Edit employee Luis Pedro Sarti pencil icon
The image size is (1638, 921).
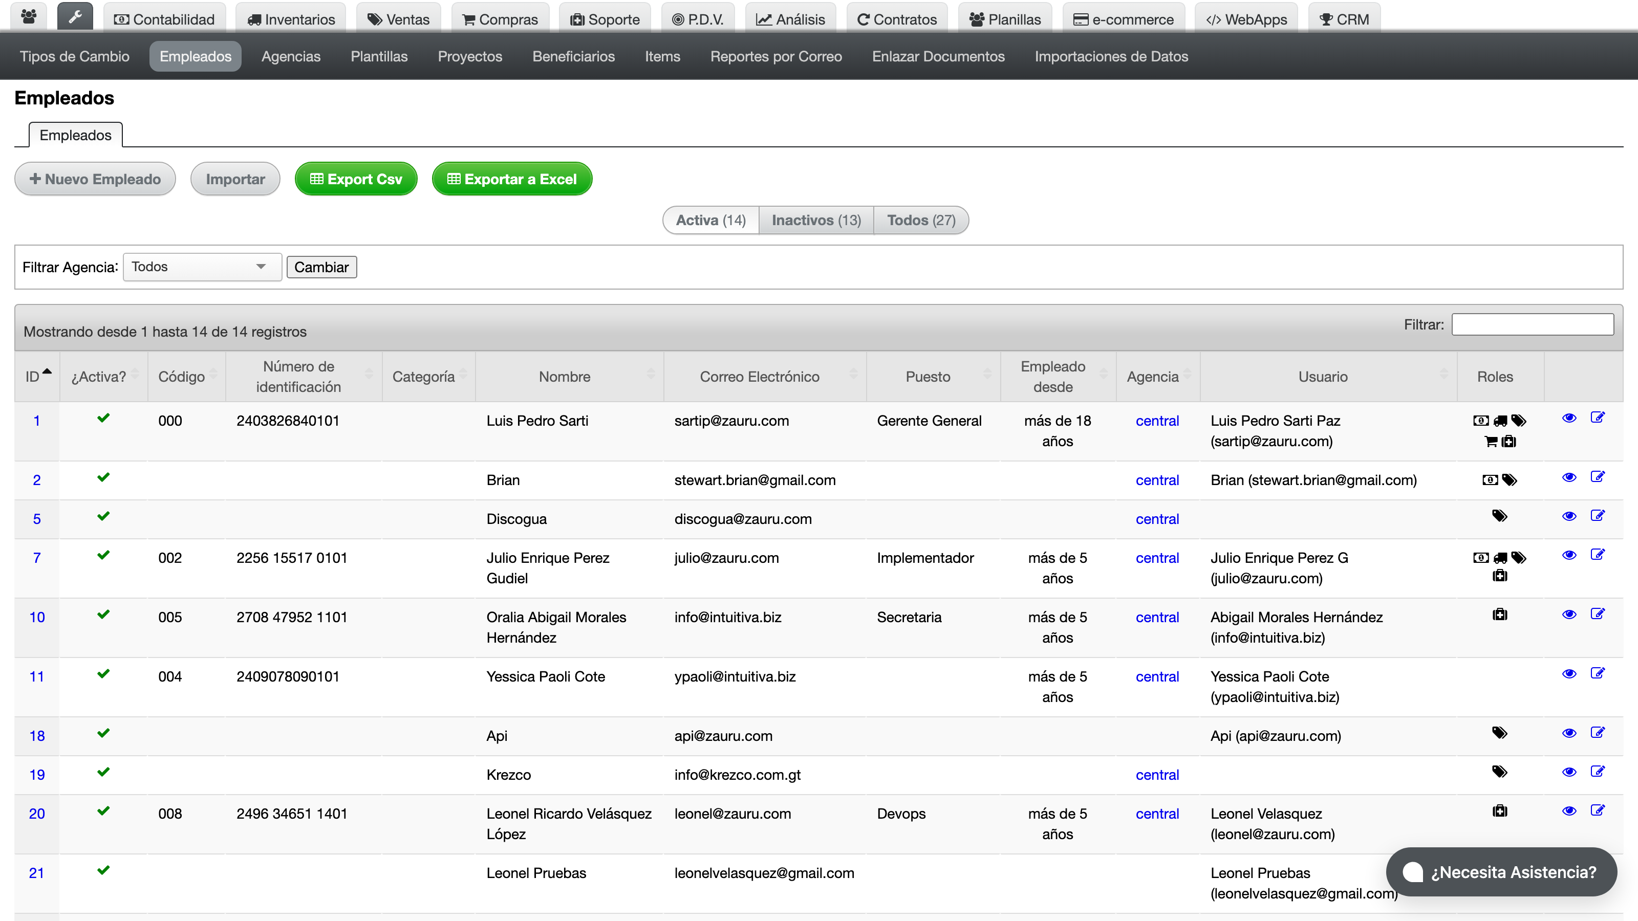tap(1597, 417)
